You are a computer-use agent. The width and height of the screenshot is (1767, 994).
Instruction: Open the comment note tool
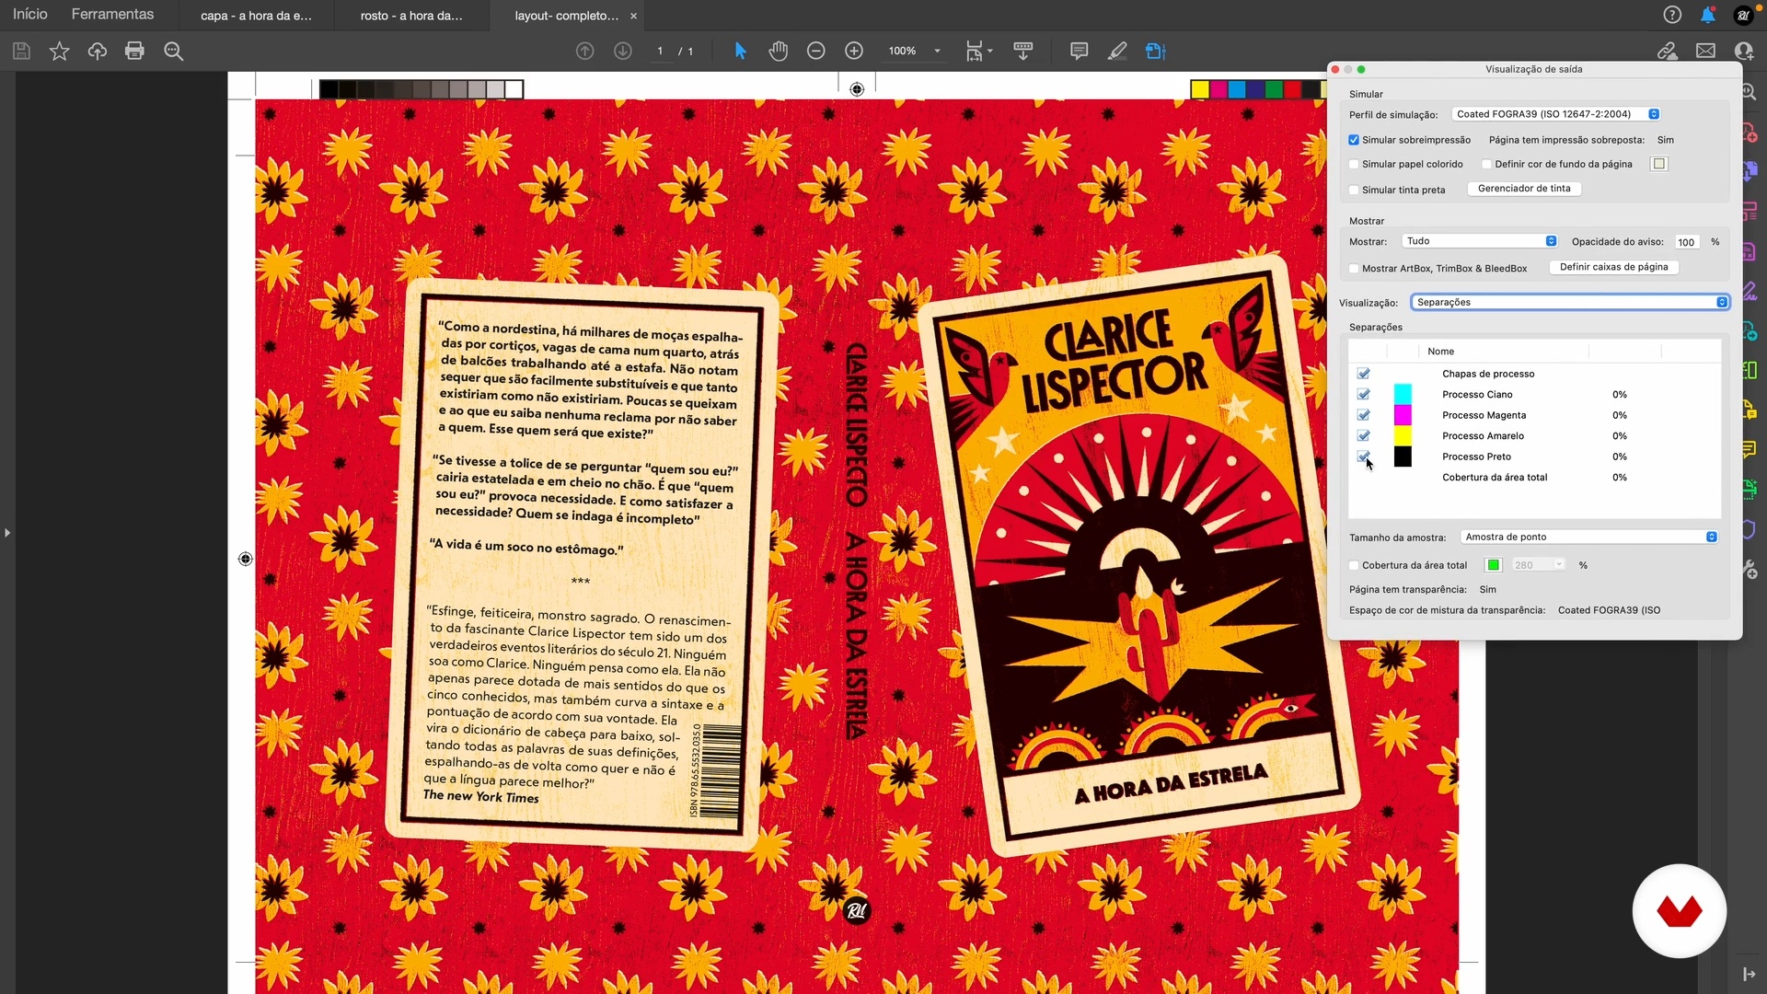click(1079, 52)
